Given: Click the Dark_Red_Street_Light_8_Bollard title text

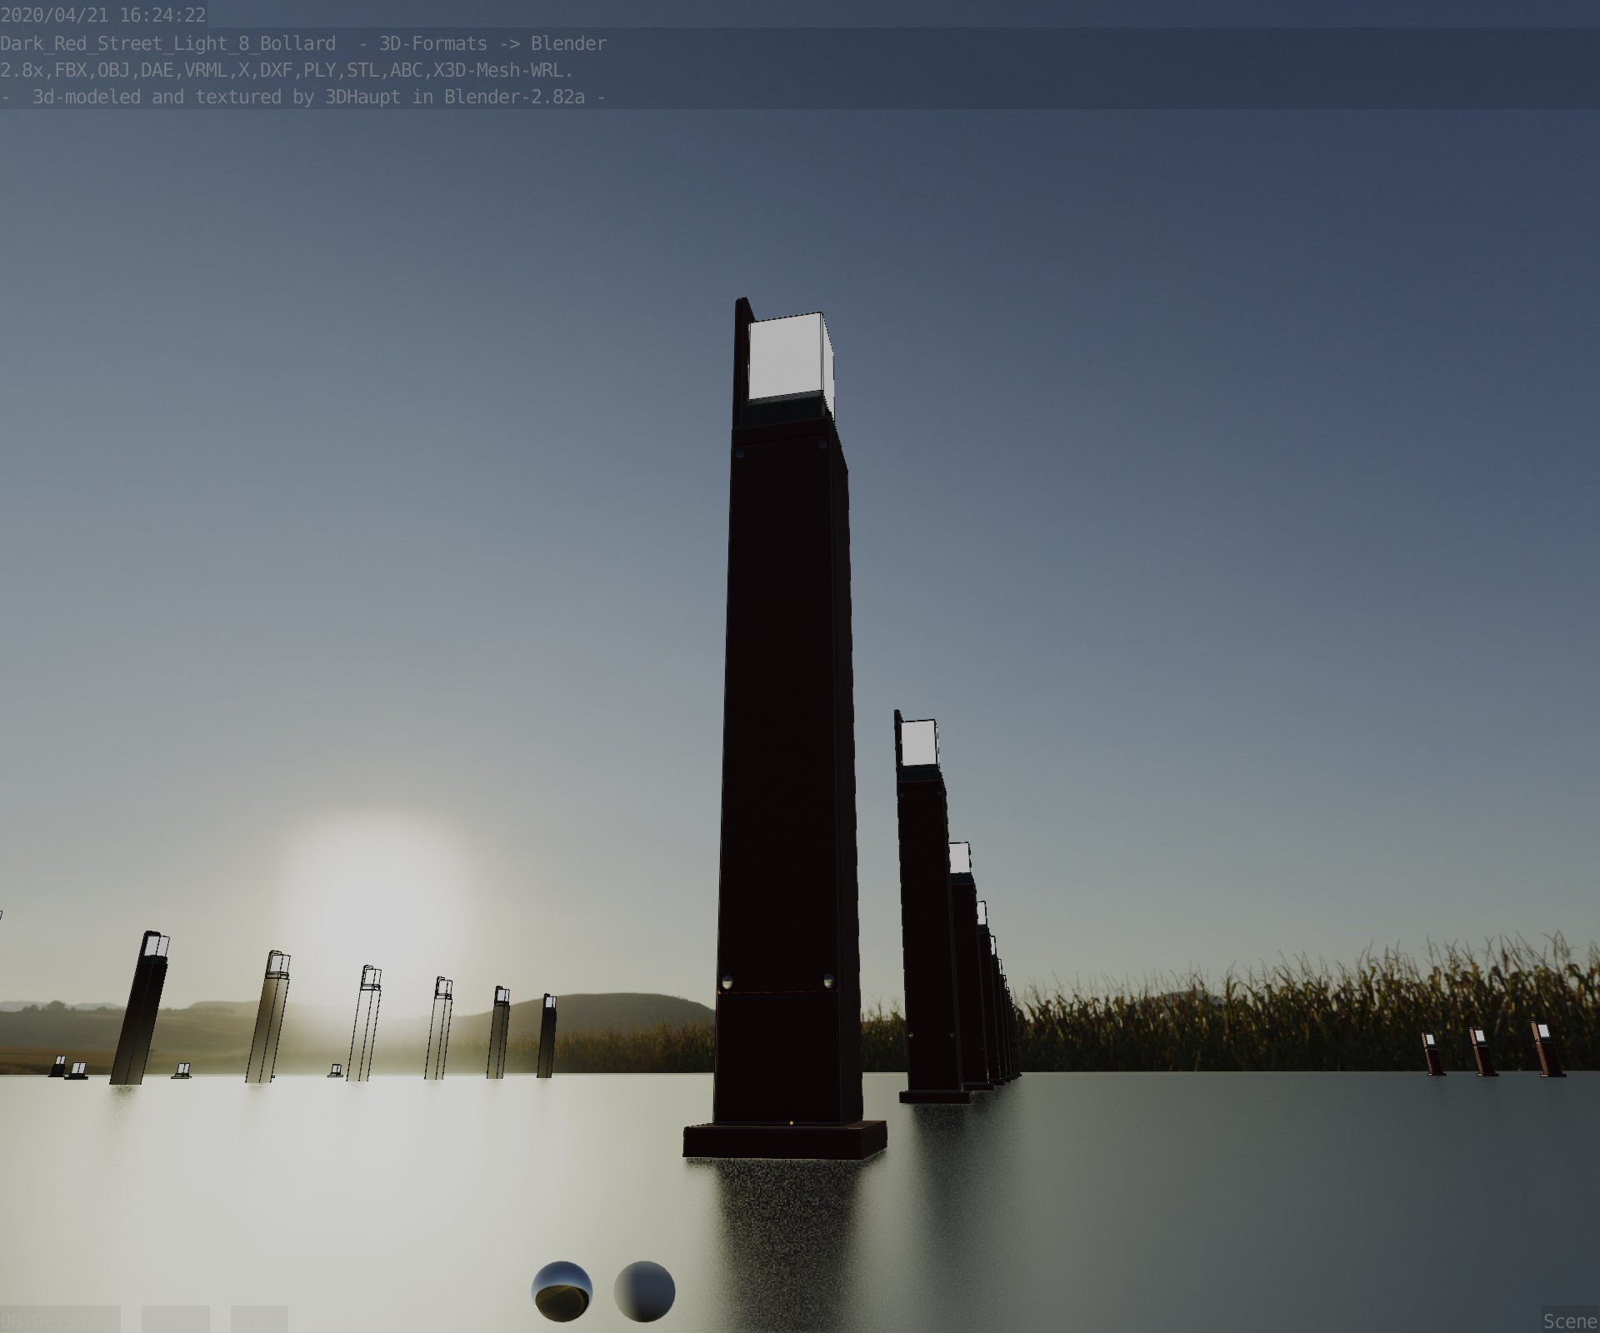Looking at the screenshot, I should pyautogui.click(x=167, y=43).
